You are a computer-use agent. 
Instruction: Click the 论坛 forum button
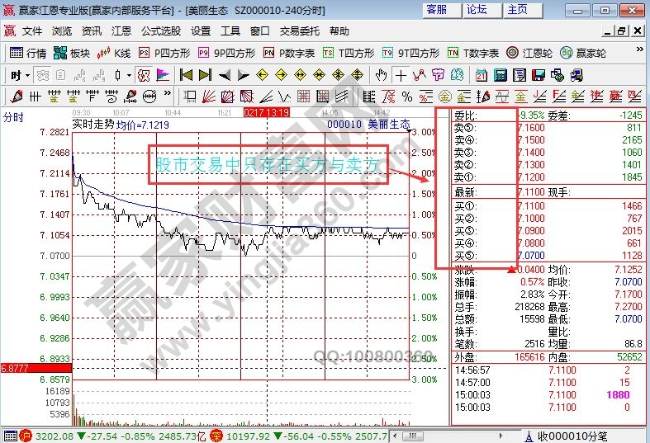coord(477,10)
